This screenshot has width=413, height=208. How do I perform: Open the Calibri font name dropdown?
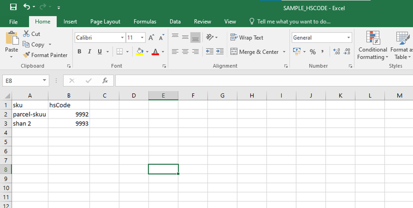click(122, 38)
